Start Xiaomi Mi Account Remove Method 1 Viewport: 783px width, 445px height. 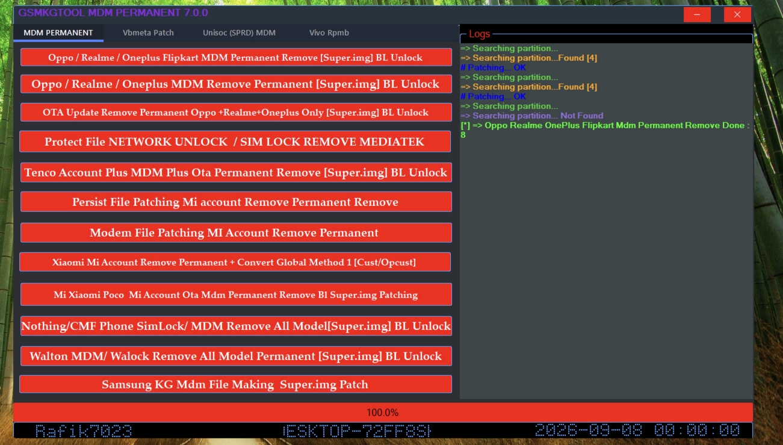click(x=236, y=261)
